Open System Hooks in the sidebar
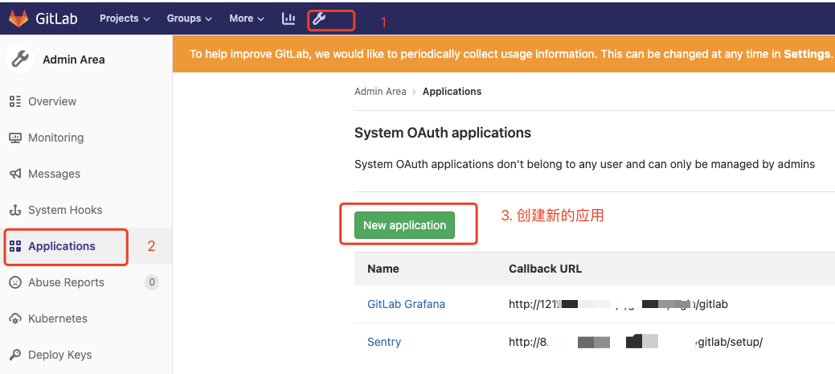Screen dimensions: 835x374 tap(65, 210)
